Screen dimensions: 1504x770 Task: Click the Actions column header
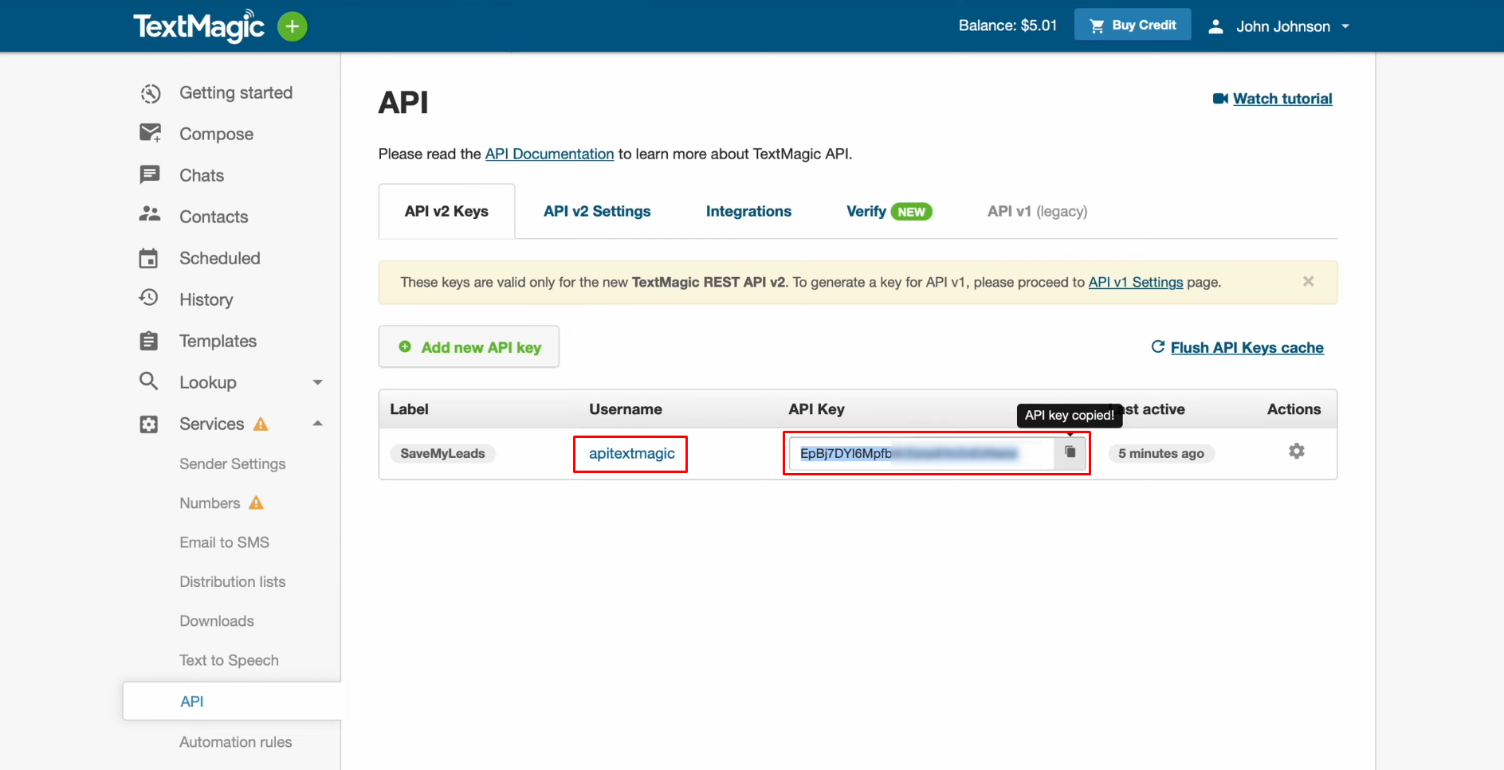point(1294,409)
